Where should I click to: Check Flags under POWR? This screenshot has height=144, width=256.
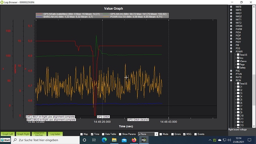(238, 64)
